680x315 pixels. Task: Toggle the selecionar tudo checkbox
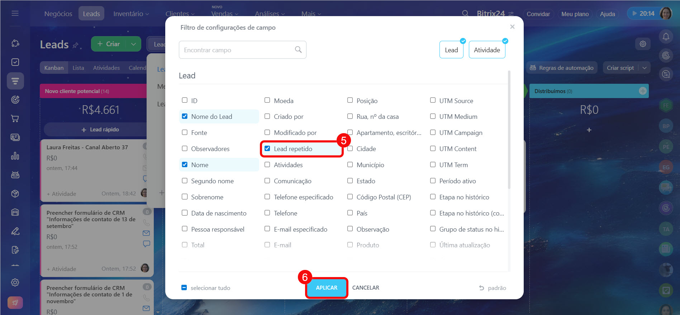click(x=184, y=288)
